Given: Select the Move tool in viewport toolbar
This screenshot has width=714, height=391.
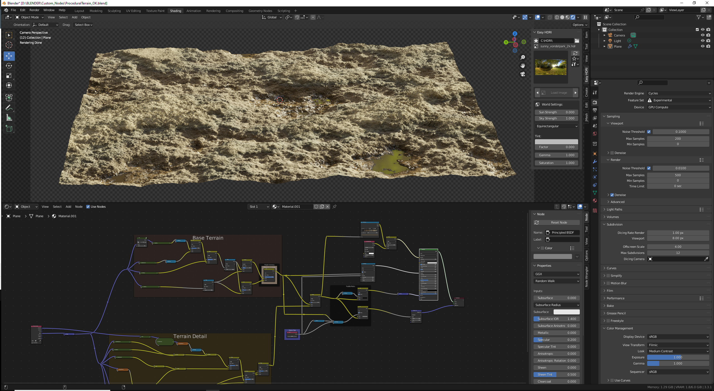Looking at the screenshot, I should tap(9, 56).
